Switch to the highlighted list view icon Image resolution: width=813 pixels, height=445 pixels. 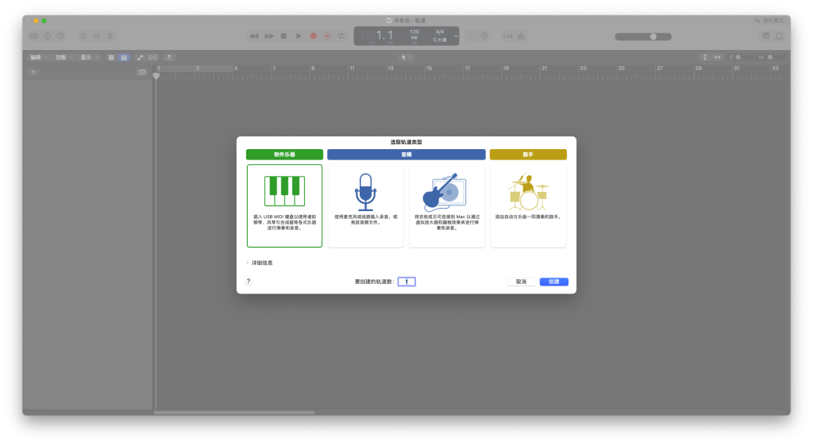(124, 57)
